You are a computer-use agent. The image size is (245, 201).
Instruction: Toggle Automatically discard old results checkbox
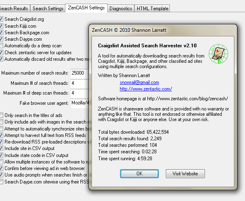click(1, 59)
